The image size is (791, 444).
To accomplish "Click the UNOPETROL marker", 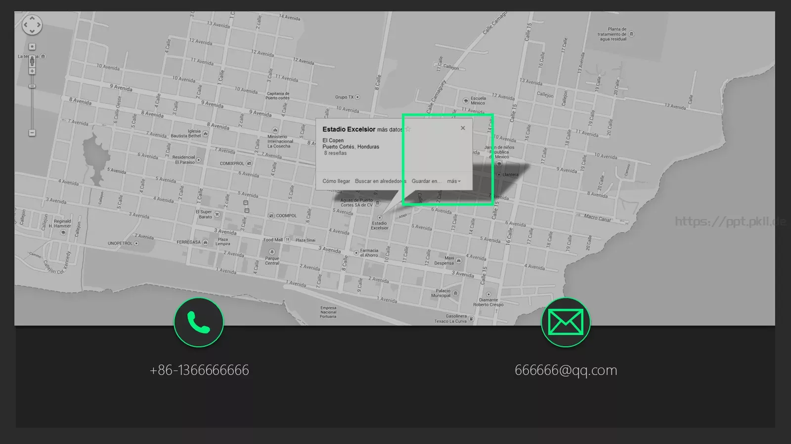I will [x=136, y=243].
